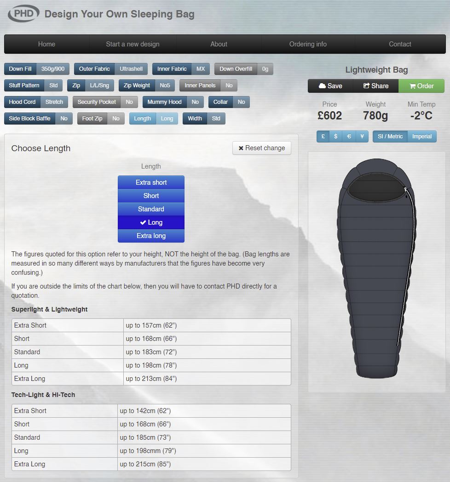Click Lightweight Bag heading
Viewport: 450px width, 482px height.
[376, 70]
